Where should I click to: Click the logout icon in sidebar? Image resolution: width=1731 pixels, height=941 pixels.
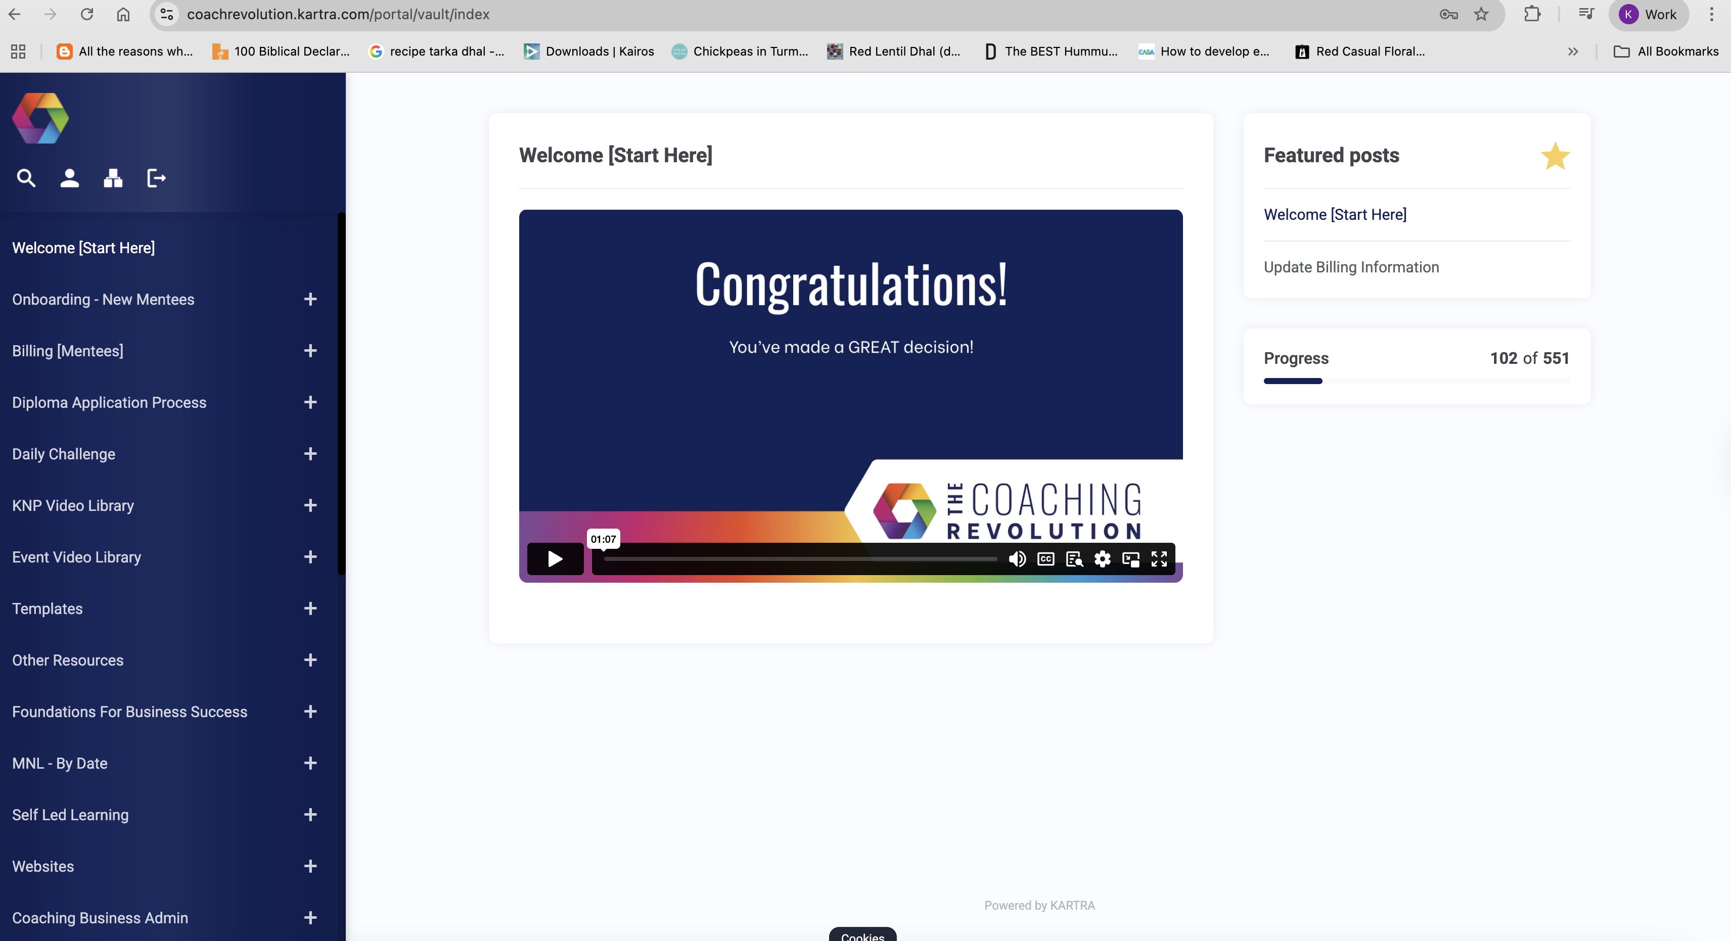[x=156, y=178]
